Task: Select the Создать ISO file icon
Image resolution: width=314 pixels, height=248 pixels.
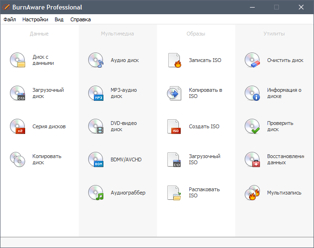Action: (174, 126)
